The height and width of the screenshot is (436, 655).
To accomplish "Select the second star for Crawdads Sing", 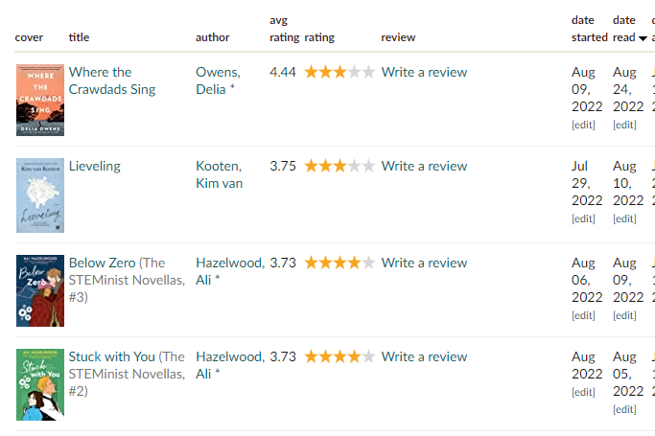I will pos(325,72).
